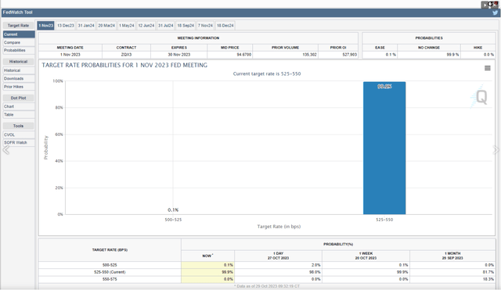Select the 31 Jan24 meeting tab

pyautogui.click(x=86, y=26)
